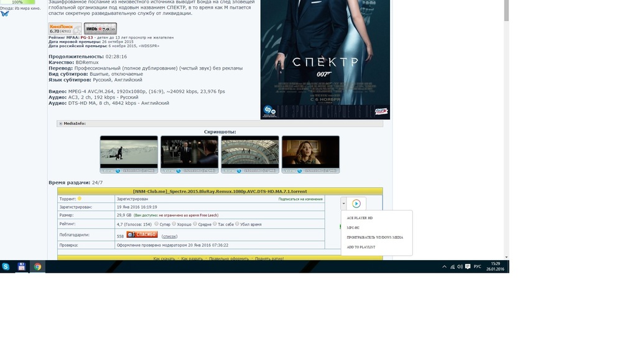Screen dimensions: 622x349
Task: Select ACE PLAYER HD from menu
Action: pyautogui.click(x=360, y=218)
